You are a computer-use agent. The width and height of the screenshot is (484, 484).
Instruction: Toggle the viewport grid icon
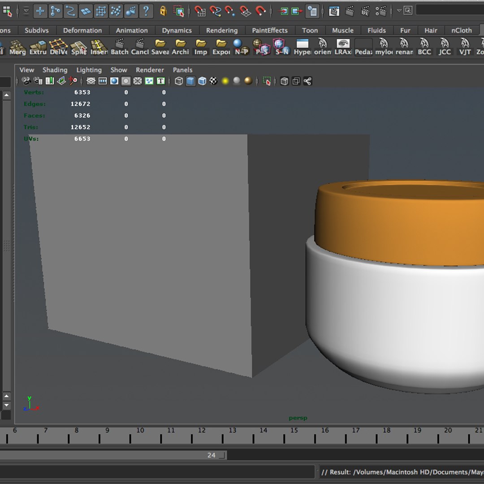[91, 81]
